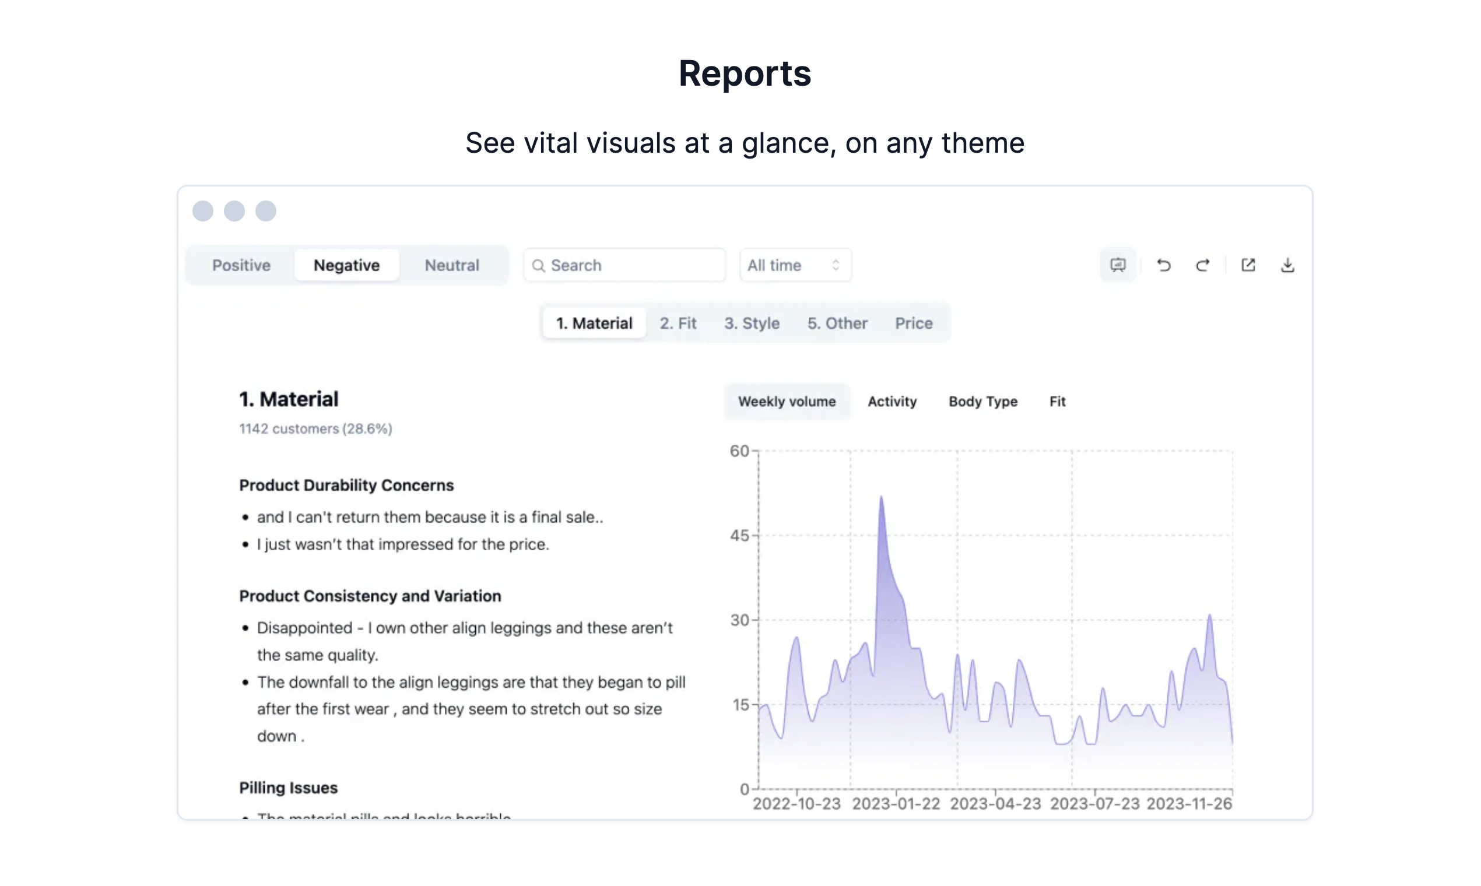Open the 2. Fit theme tab

point(678,324)
